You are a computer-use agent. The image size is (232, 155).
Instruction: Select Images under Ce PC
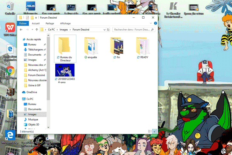tap(32, 114)
